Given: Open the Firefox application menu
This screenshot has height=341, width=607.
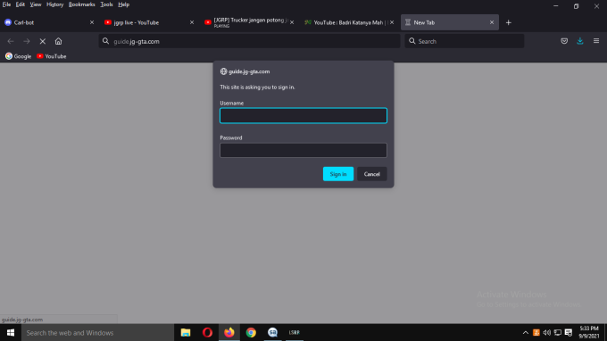Looking at the screenshot, I should coord(596,41).
